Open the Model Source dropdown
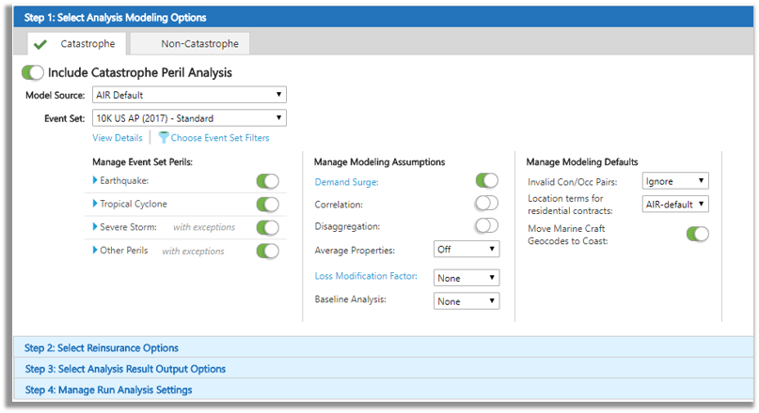 point(189,95)
